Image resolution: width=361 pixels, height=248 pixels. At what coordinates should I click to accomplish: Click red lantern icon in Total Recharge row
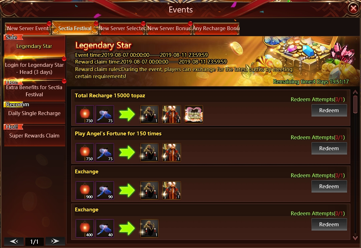pyautogui.click(x=85, y=114)
